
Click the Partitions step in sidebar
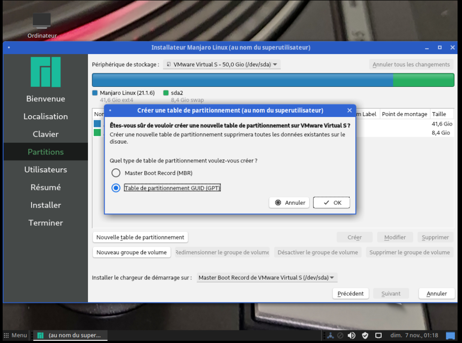46,152
